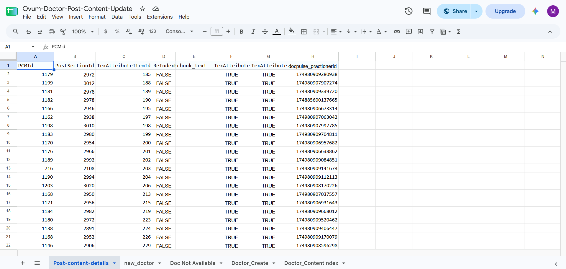
Task: Click the print icon in toolbar
Action: [52, 32]
